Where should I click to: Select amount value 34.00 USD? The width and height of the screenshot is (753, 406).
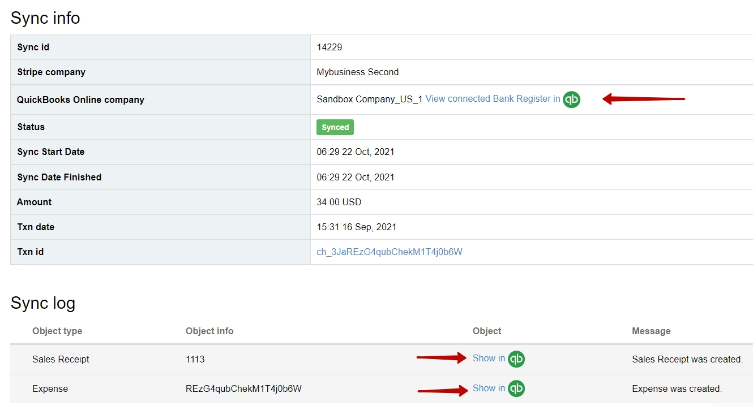tap(339, 202)
